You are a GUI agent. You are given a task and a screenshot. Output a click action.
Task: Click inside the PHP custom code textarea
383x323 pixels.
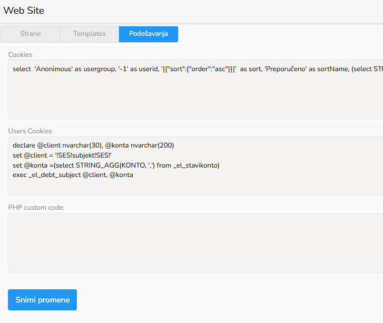coord(195,242)
